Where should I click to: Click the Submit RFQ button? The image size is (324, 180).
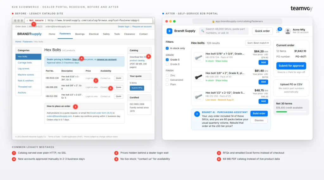(x=137, y=88)
